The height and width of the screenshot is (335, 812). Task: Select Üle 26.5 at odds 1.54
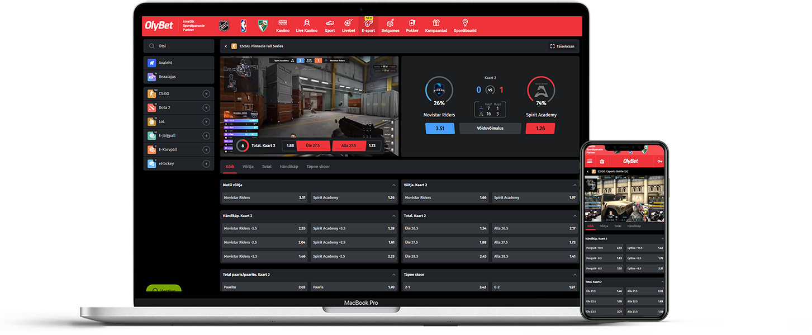pyautogui.click(x=445, y=228)
